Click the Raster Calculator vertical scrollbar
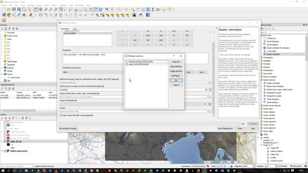Viewport: 308px width, 173px height. click(x=214, y=78)
